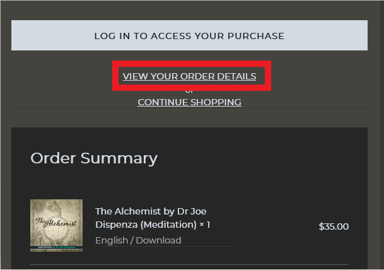Click the × 1 quantity indicator

pos(204,225)
